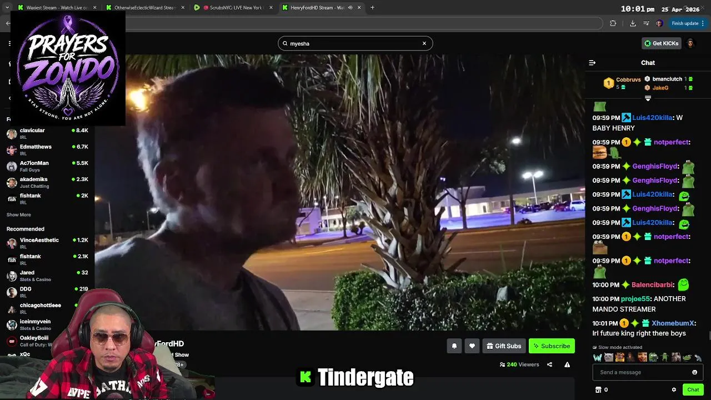The height and width of the screenshot is (400, 711).
Task: Mute audio on the HenryFordHD tab
Action: tap(351, 8)
